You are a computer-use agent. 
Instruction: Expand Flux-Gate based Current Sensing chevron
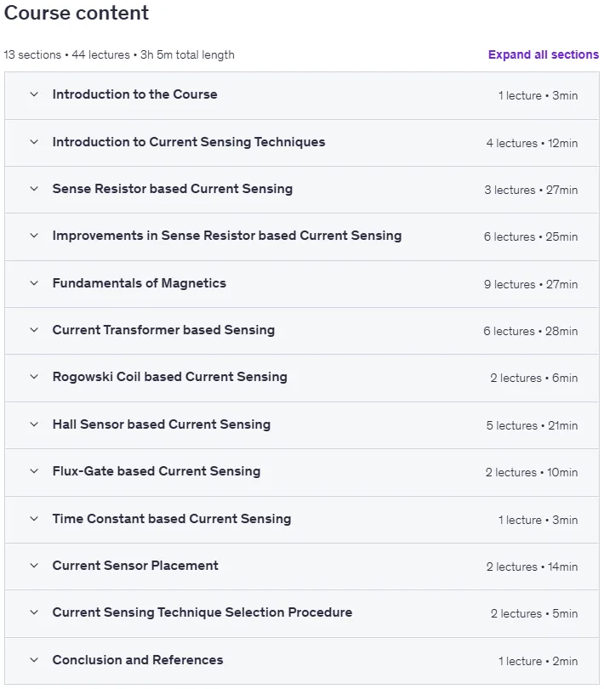[x=34, y=471]
